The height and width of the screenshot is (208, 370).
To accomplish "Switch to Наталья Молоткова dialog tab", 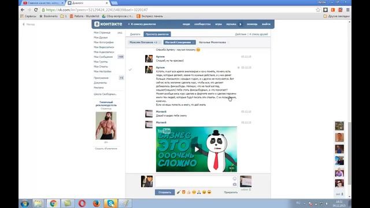I will [x=212, y=42].
